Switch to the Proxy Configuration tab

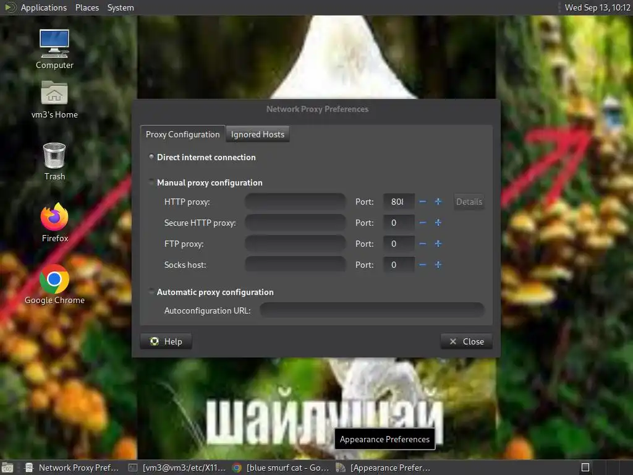pos(182,134)
